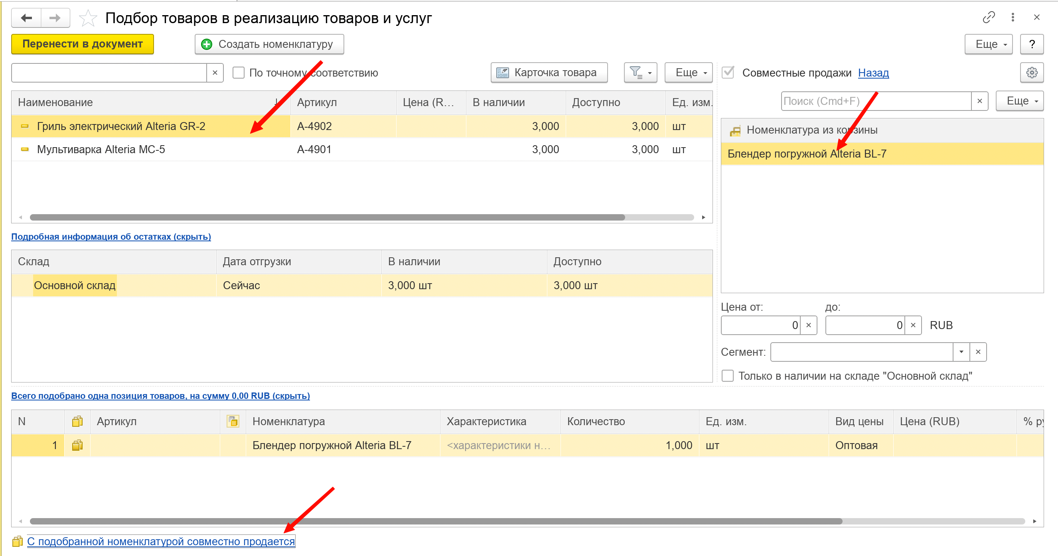Open the filter funnel dropdown
Image resolution: width=1058 pixels, height=556 pixels.
(x=640, y=73)
